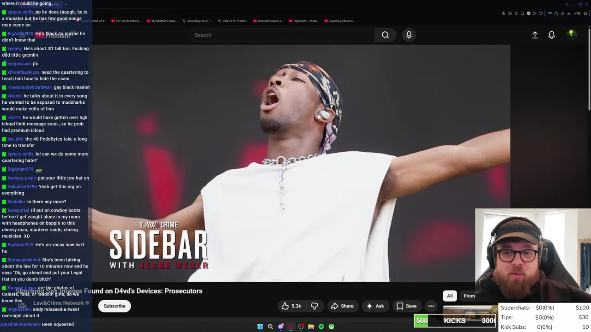Click the Share button

click(x=342, y=306)
